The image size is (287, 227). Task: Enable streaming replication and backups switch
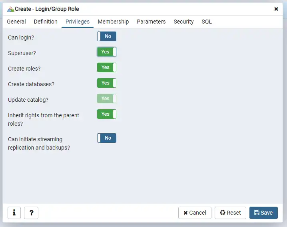click(x=107, y=138)
